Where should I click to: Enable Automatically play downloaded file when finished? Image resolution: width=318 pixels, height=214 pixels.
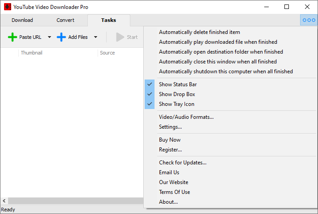[x=230, y=42]
